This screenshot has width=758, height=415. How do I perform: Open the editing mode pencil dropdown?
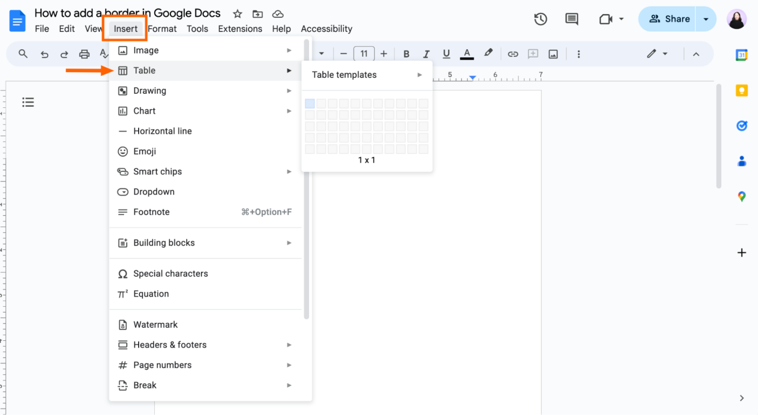657,54
